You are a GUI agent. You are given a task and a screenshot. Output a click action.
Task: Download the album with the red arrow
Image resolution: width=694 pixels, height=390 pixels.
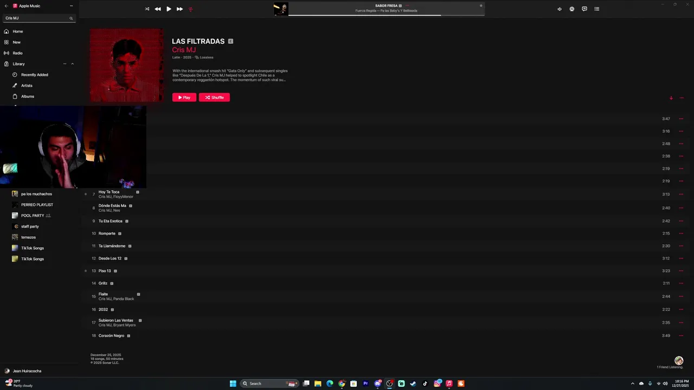pos(671,98)
